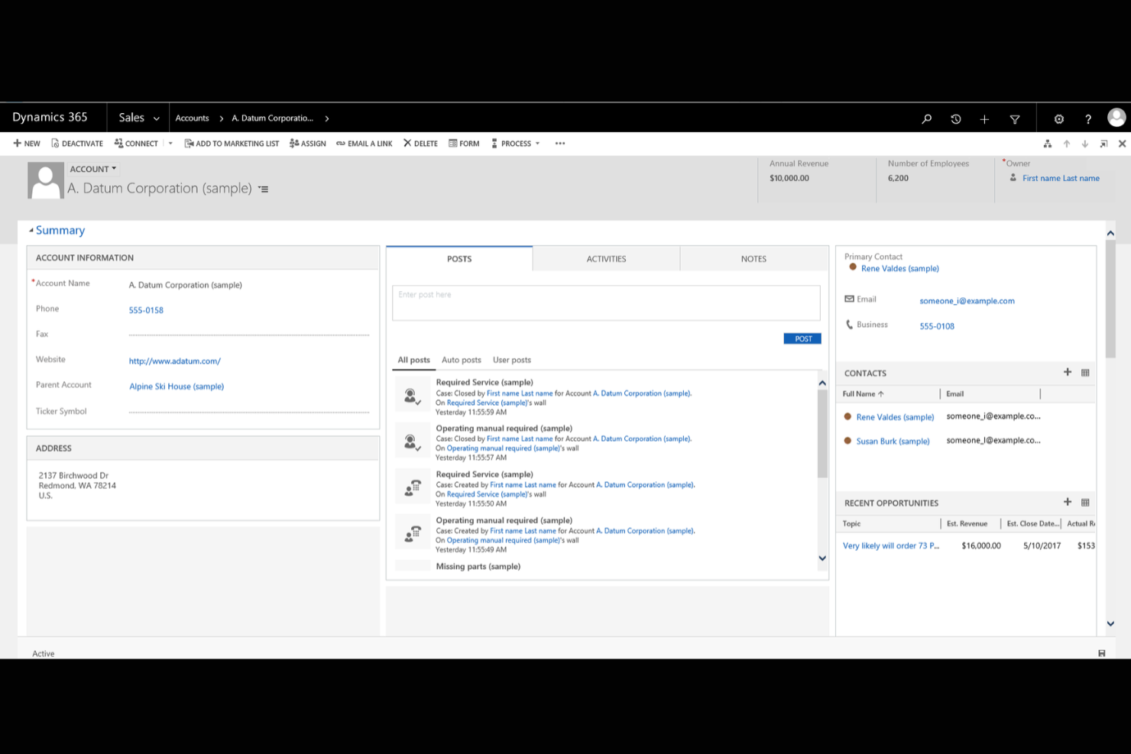The image size is (1131, 754).
Task: Open the Sales area menu
Action: tap(138, 118)
